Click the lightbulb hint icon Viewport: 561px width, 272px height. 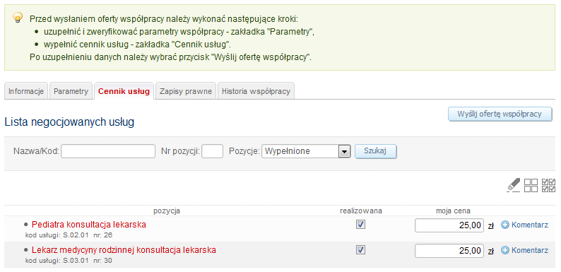point(18,17)
